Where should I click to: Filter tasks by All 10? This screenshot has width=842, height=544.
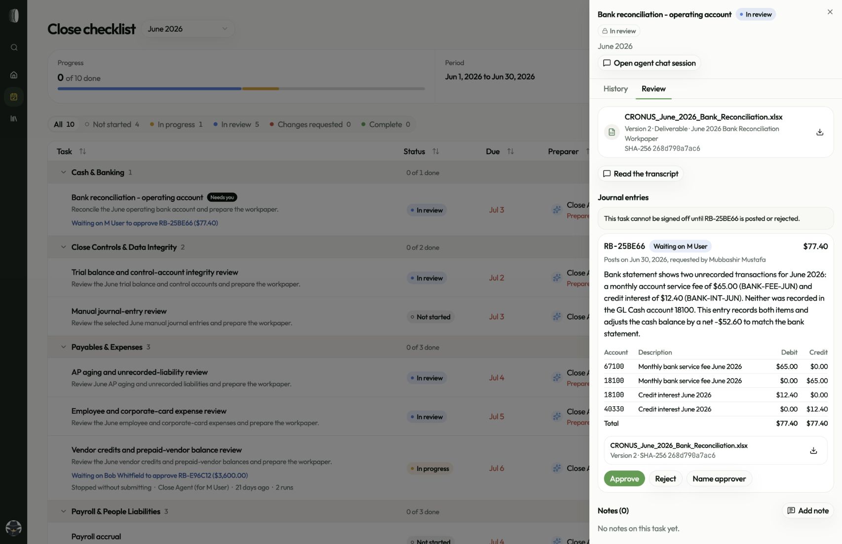[64, 124]
